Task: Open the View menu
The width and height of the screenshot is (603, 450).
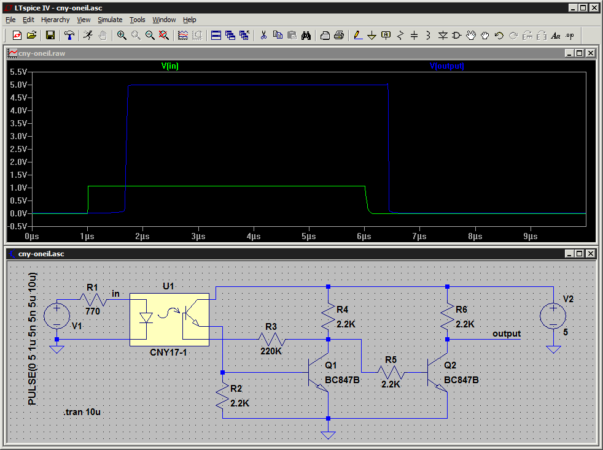Action: [84, 20]
